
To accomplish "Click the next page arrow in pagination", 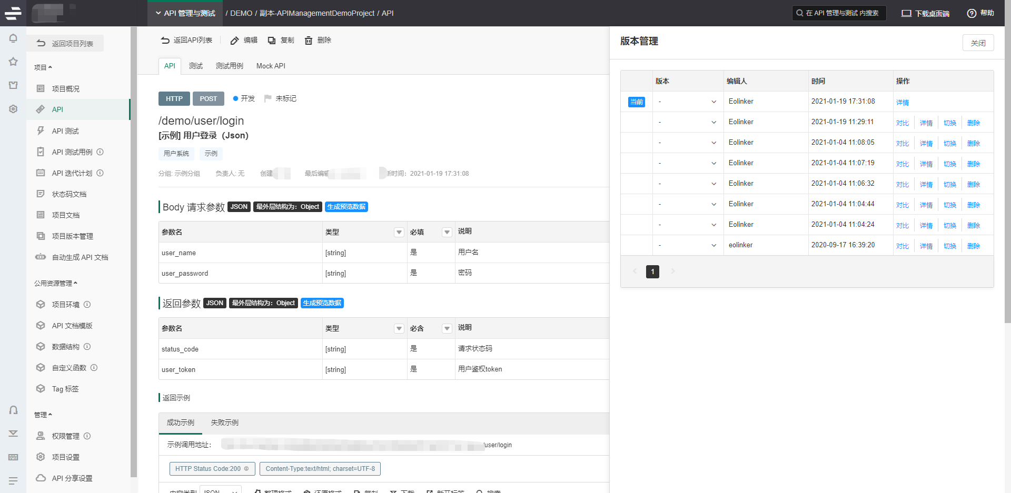I will click(x=672, y=271).
